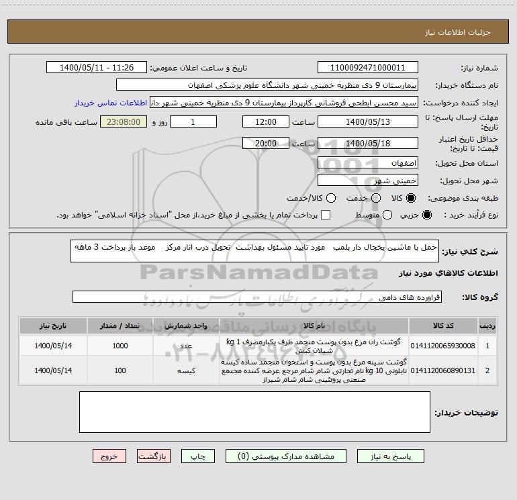Click the announcement date field 1400/05/11 - 11:26
This screenshot has width=517, height=500.
97,67
